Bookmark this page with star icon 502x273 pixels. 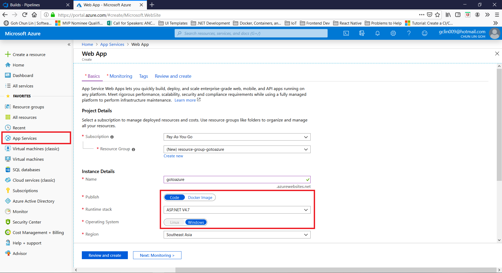pos(437,15)
